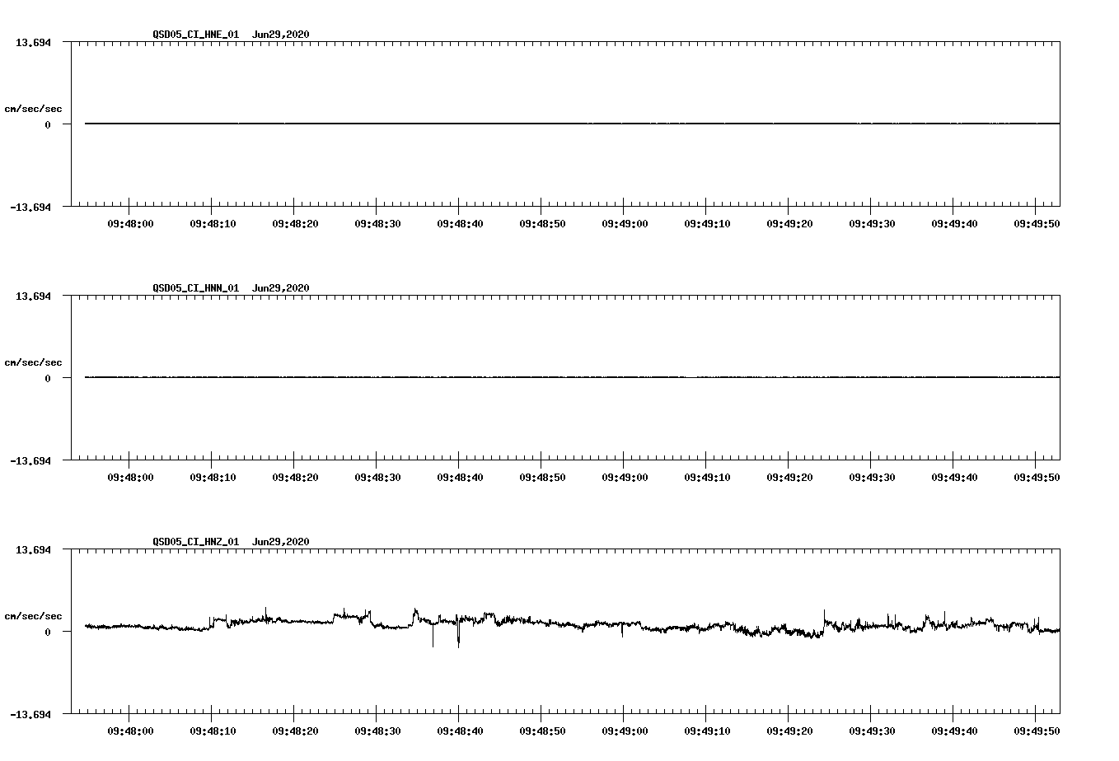1119x761 pixels.
Task: Click the cm/sec/sec unit label on HNE plot
Action: (x=33, y=109)
